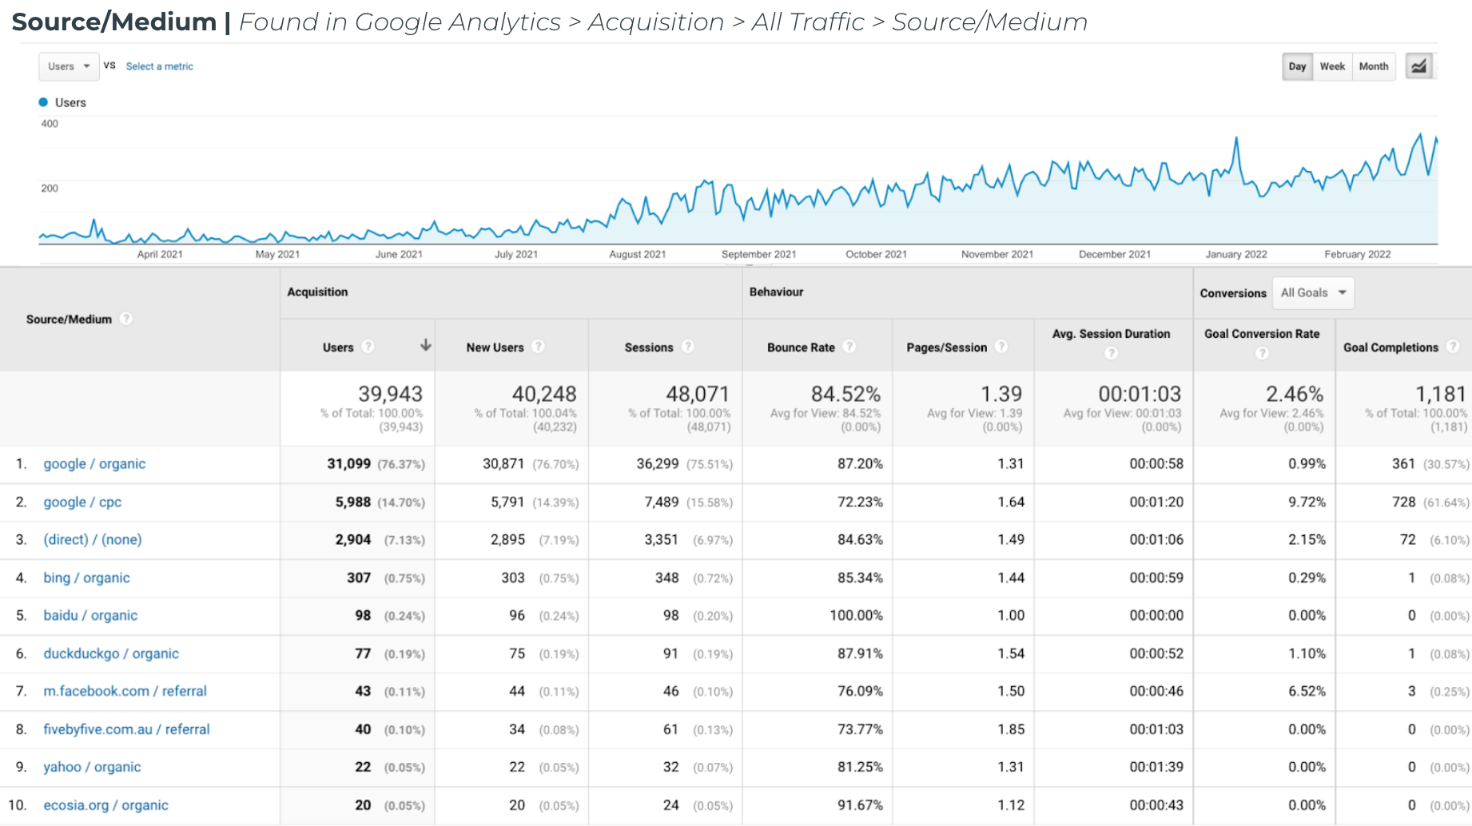
Task: Open the line chart type icon
Action: pos(1418,66)
